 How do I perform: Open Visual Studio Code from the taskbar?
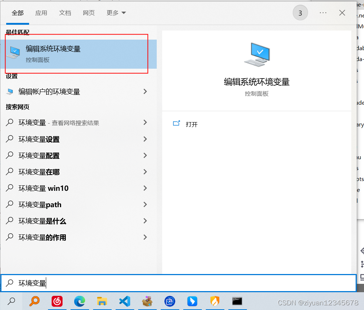click(125, 301)
